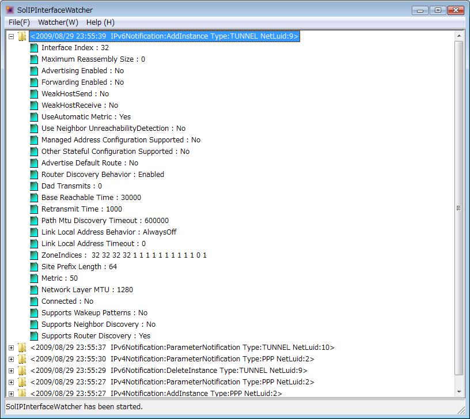Viewport: 470px width, 419px height.
Task: Collapse the 23:55:39 AddInstance TUNNEL node
Action: [x=12, y=36]
